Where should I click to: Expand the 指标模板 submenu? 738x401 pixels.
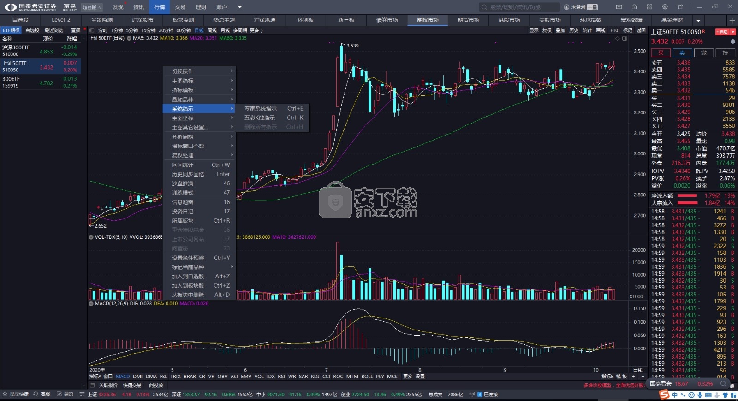pyautogui.click(x=200, y=90)
